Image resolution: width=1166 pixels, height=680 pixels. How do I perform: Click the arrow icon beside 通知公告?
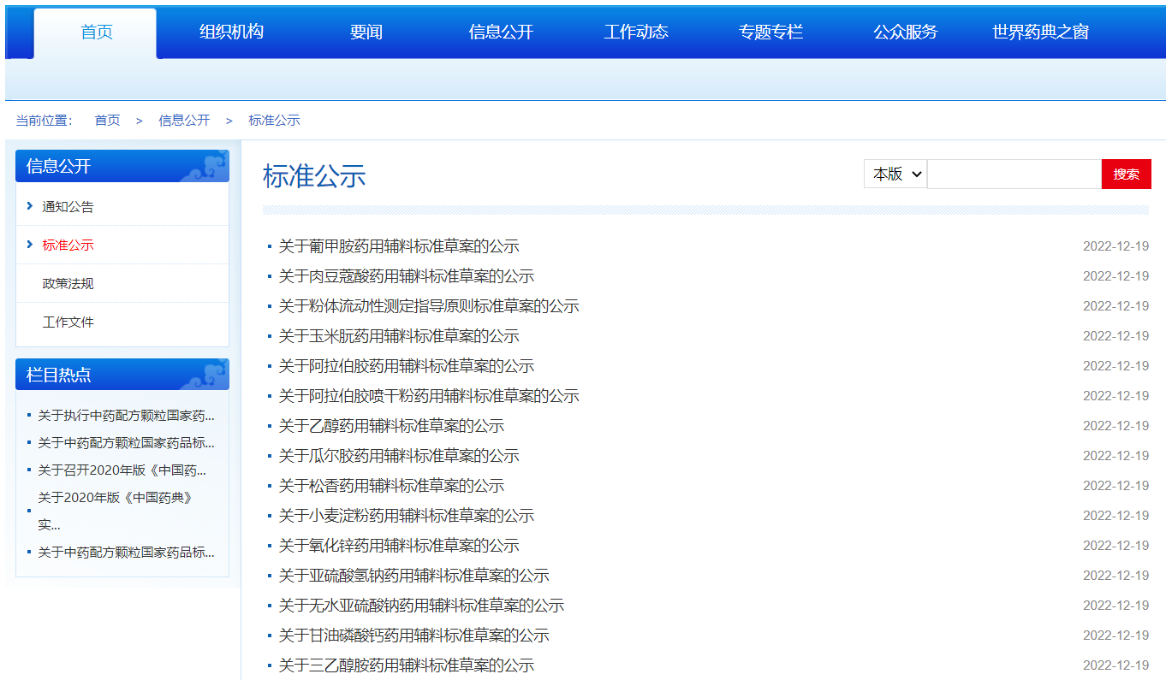pyautogui.click(x=30, y=206)
